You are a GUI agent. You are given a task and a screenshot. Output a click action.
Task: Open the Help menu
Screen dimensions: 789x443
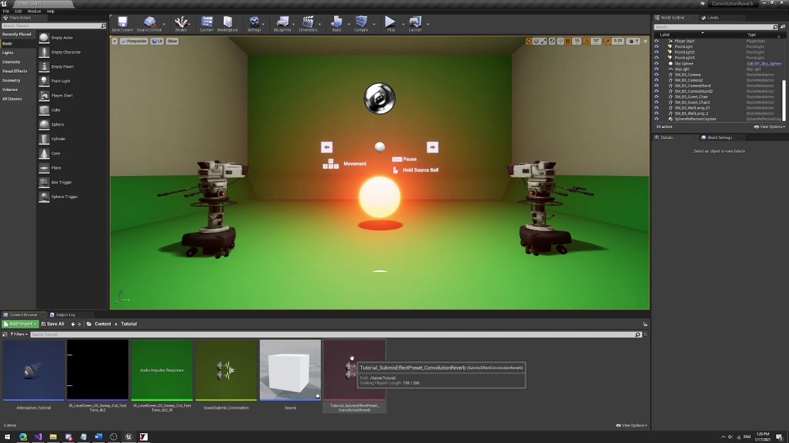coord(51,11)
